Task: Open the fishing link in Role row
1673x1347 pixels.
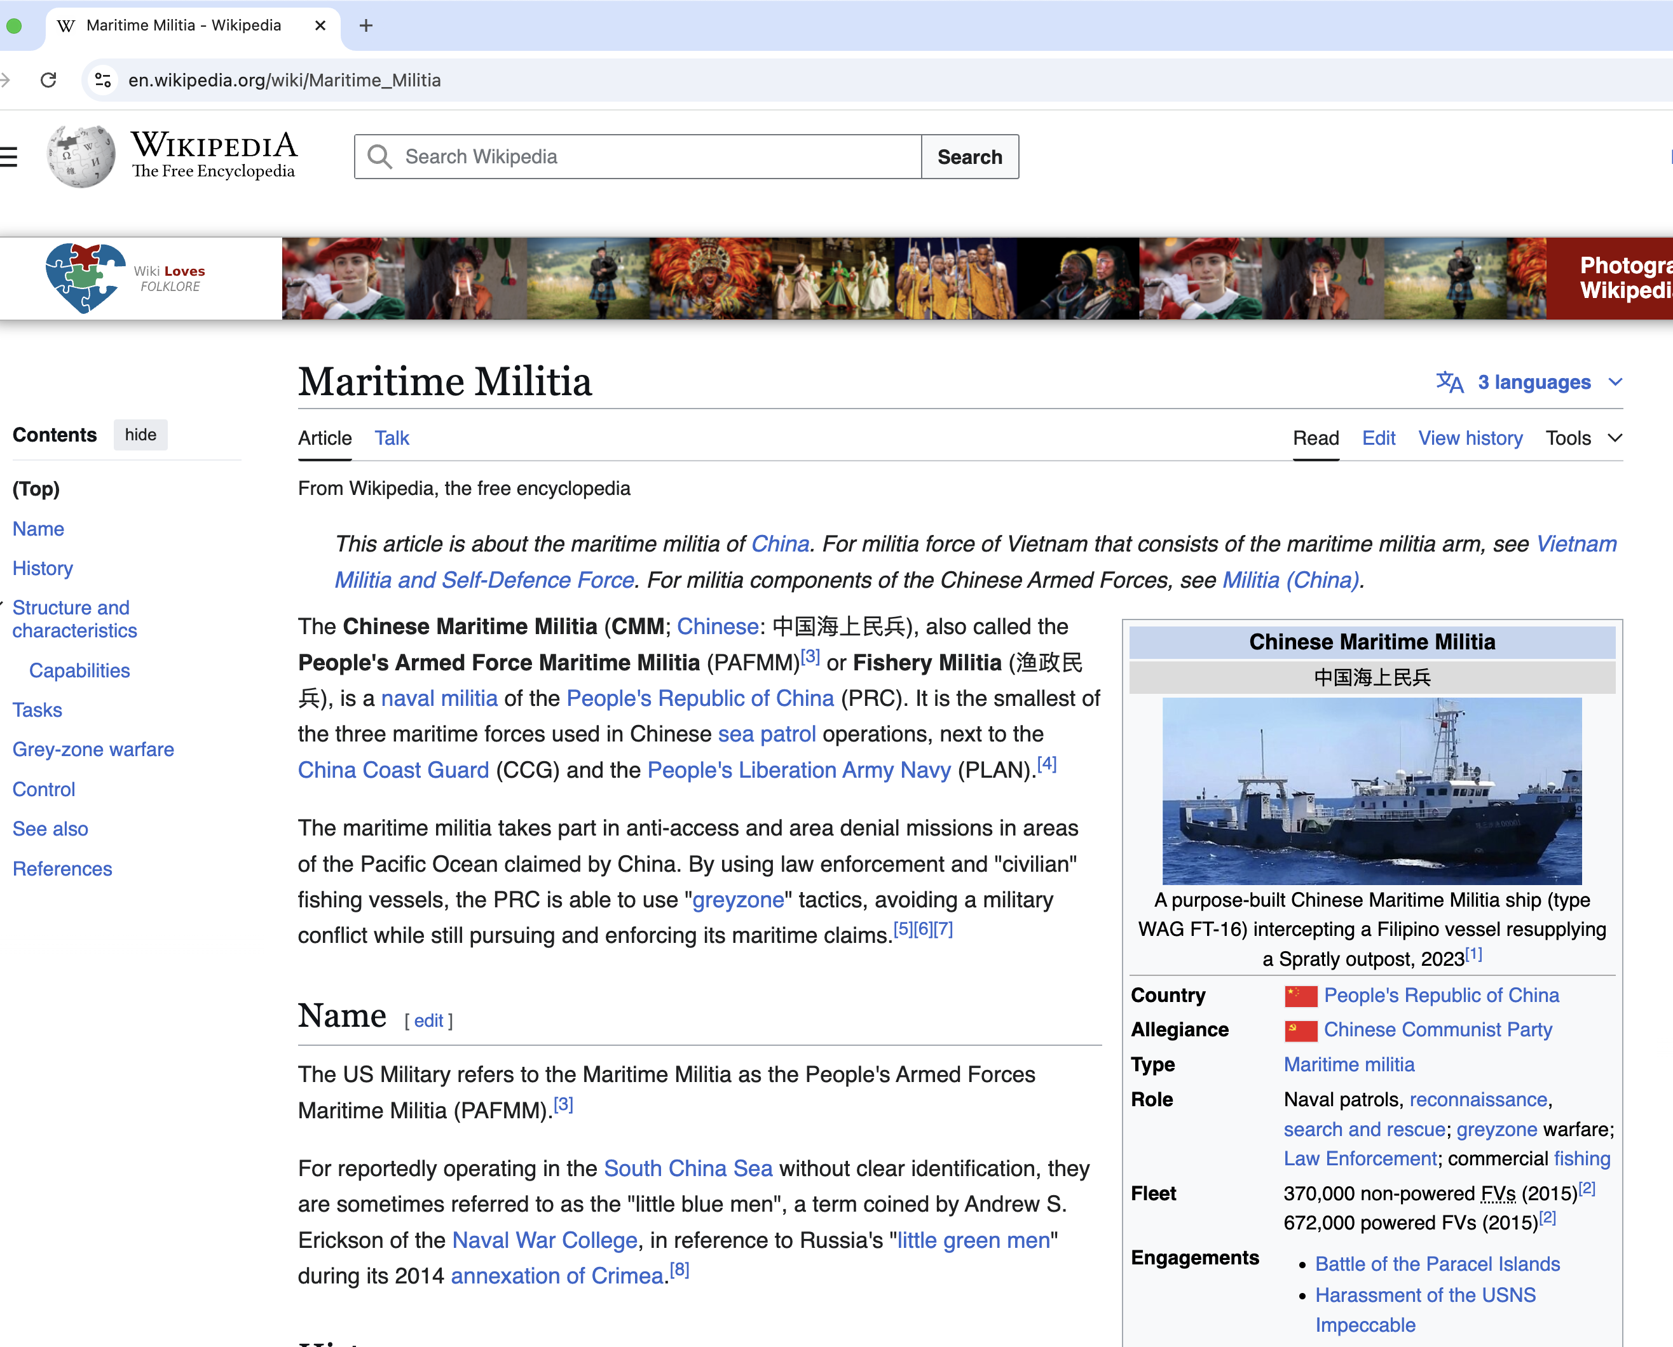Action: pyautogui.click(x=1581, y=1159)
